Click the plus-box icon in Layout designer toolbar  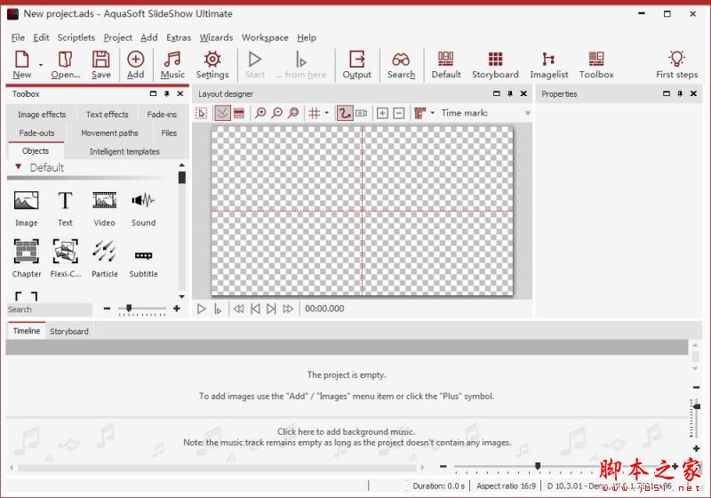click(x=382, y=113)
